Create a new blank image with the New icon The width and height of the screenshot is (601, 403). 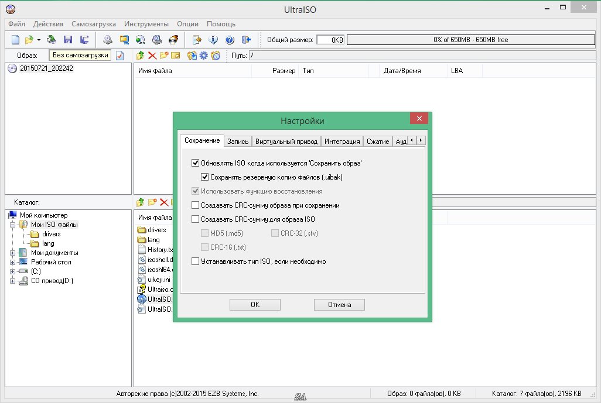click(15, 39)
